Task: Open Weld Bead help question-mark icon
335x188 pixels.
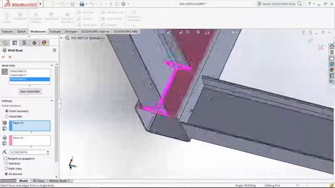Action: pos(54,50)
